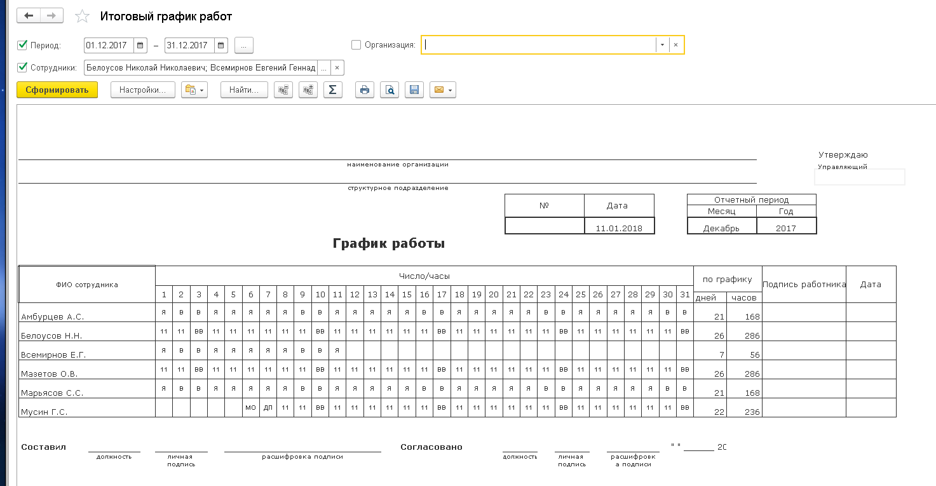Save report with floppy disk icon
The width and height of the screenshot is (936, 486).
pyautogui.click(x=414, y=90)
